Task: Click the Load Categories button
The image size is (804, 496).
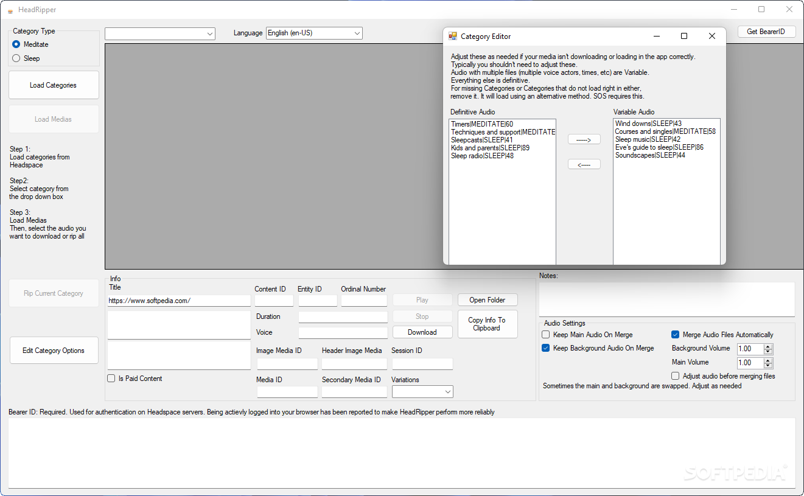Action: tap(54, 85)
